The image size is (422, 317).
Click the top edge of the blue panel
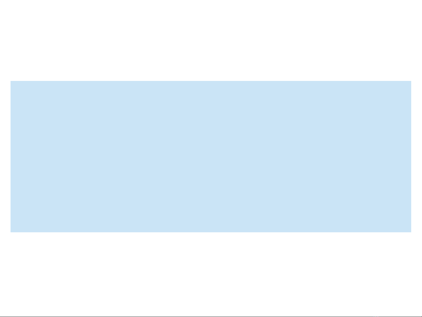[x=211, y=81]
